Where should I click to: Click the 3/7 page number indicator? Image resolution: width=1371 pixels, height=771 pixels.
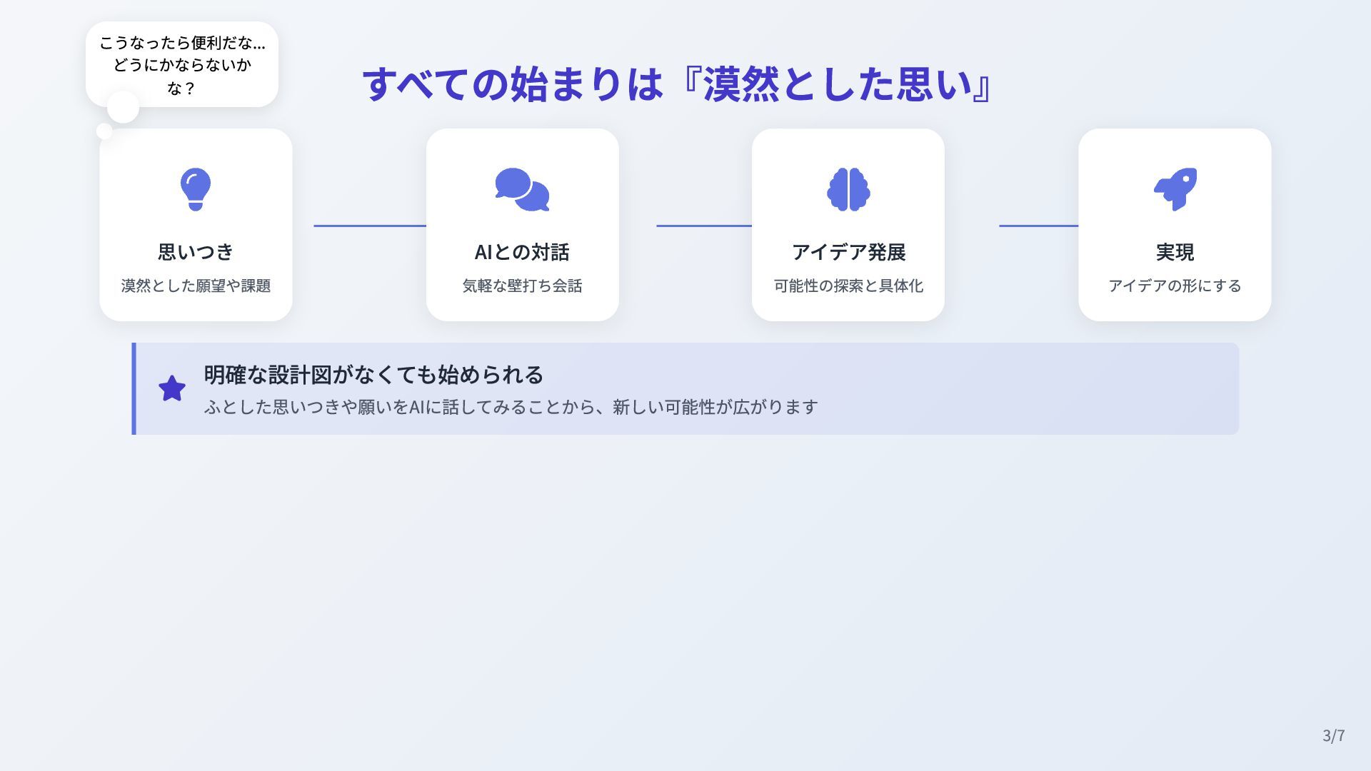pos(1333,735)
